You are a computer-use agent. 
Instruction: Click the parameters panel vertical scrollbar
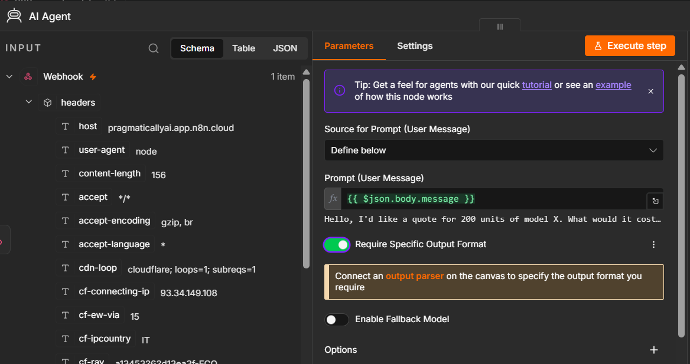(x=681, y=205)
